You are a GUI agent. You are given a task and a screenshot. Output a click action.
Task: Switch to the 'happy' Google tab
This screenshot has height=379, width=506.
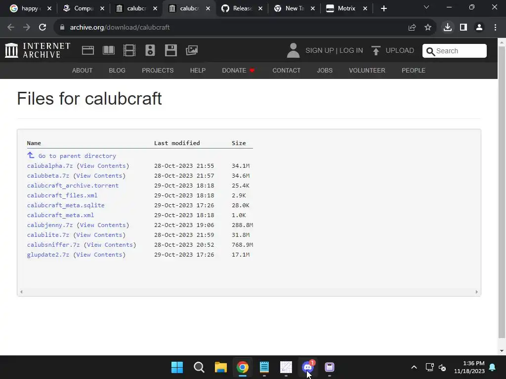(29, 8)
